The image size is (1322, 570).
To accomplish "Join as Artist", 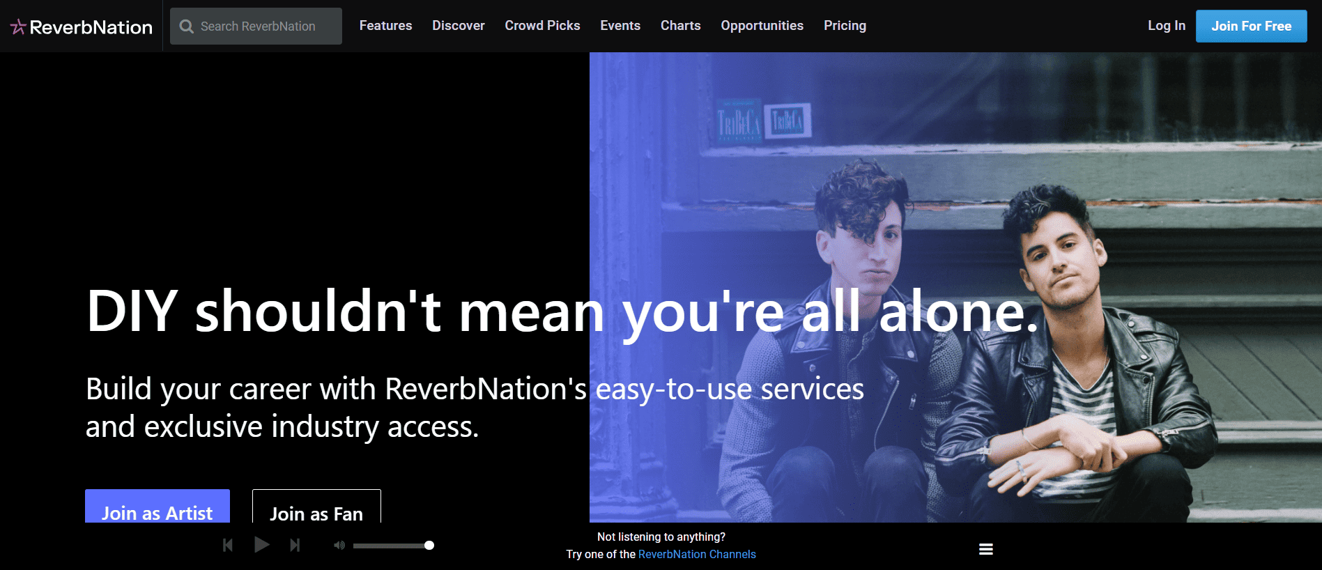I will click(x=157, y=507).
